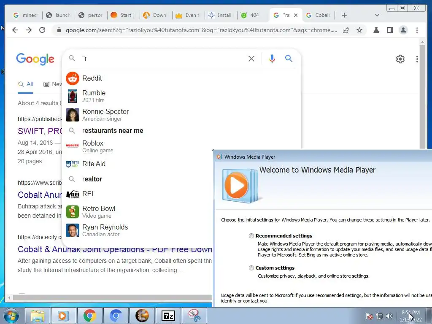Viewport: 432px width, 324px height.
Task: Choose the realtor suggestion
Action: [138, 179]
